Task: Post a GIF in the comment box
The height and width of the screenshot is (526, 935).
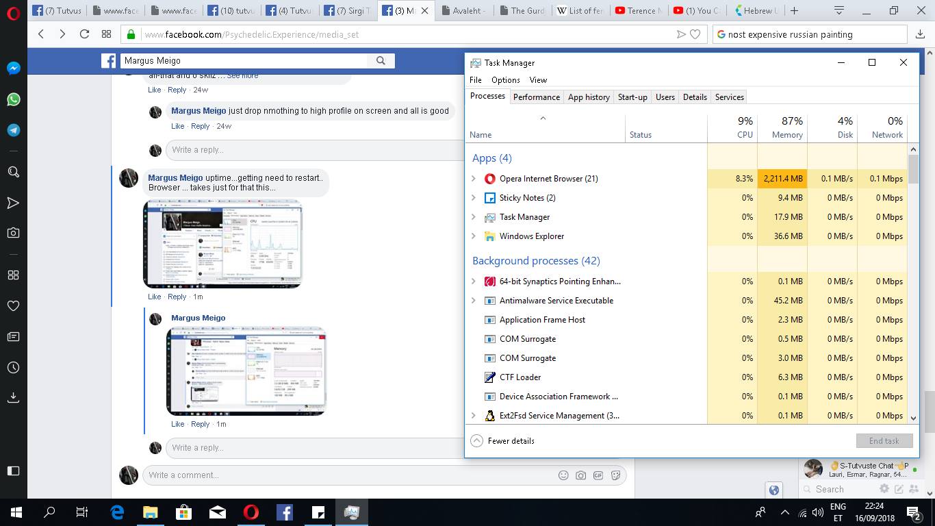Action: click(598, 475)
